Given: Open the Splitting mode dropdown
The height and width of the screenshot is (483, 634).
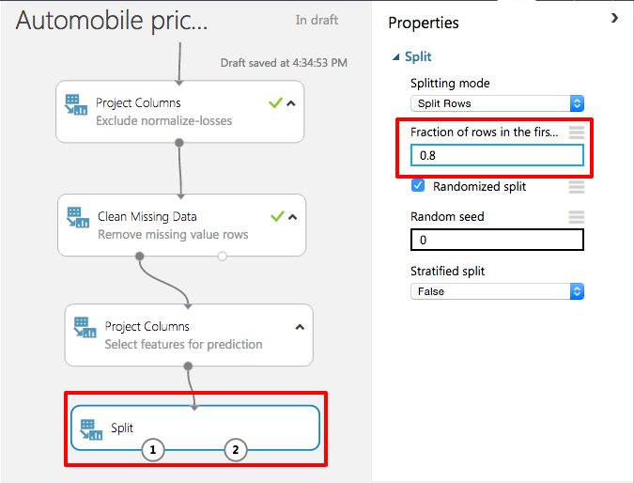Looking at the screenshot, I should coord(497,103).
